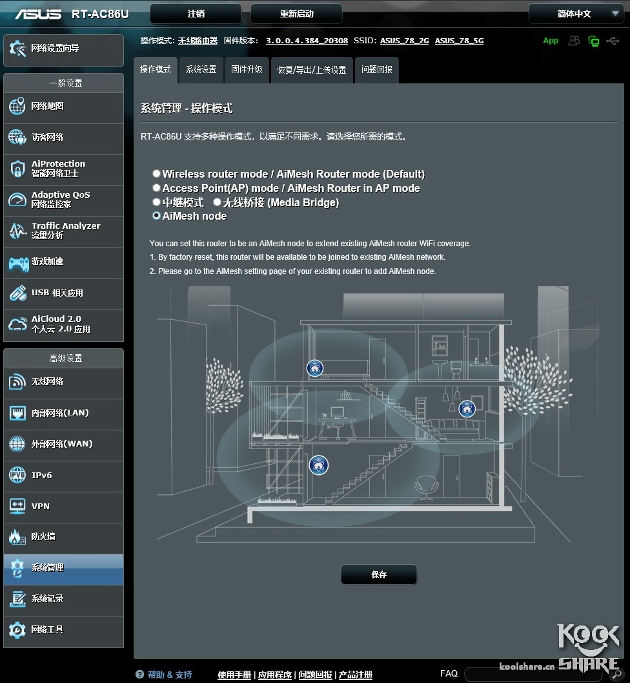Click the AiCloud 2.0 cloud icon
The height and width of the screenshot is (683, 630).
click(17, 324)
